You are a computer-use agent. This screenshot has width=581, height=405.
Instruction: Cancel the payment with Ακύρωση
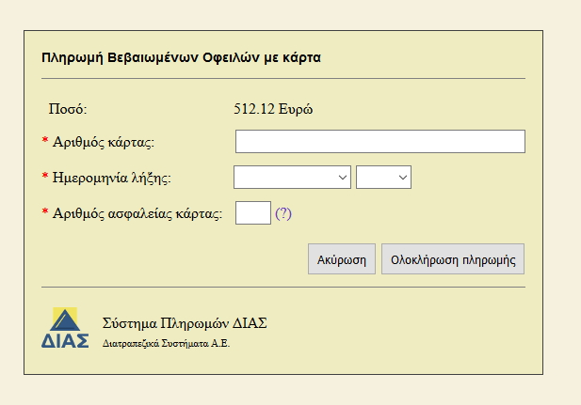tap(342, 259)
